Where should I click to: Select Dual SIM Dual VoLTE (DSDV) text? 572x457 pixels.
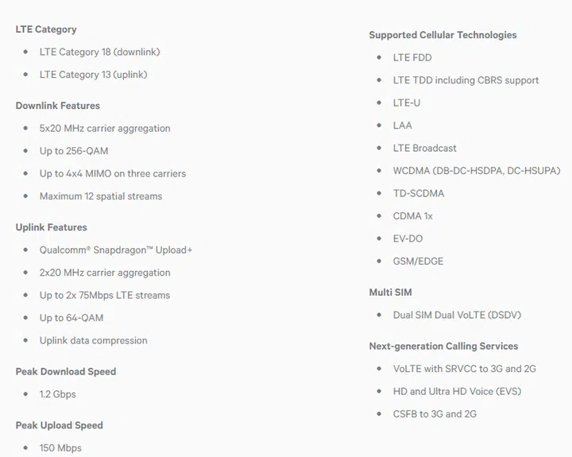click(x=457, y=316)
